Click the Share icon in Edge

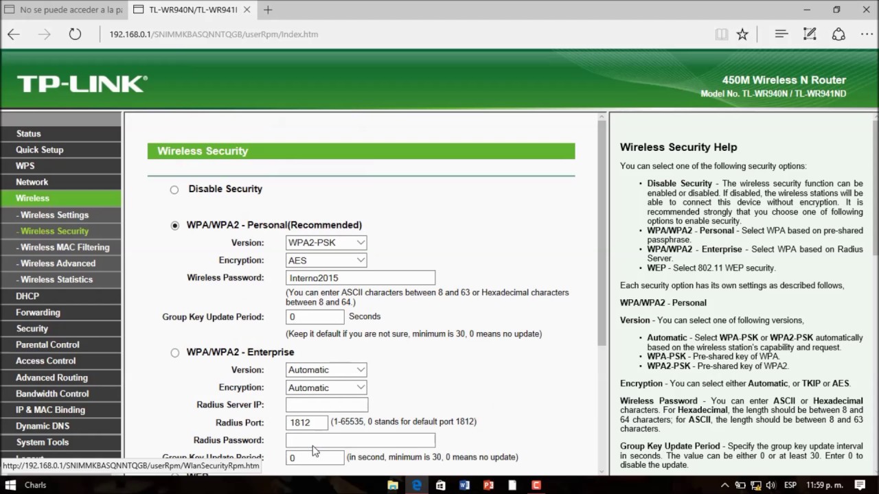point(838,34)
